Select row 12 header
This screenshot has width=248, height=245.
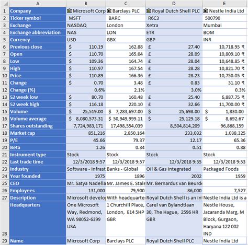5,90
